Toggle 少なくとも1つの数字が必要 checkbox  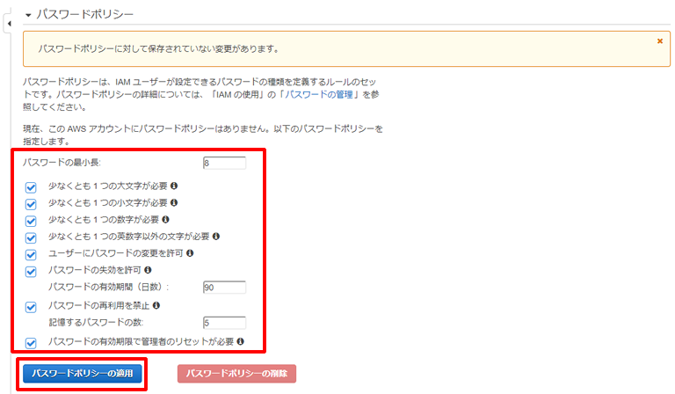click(x=31, y=221)
